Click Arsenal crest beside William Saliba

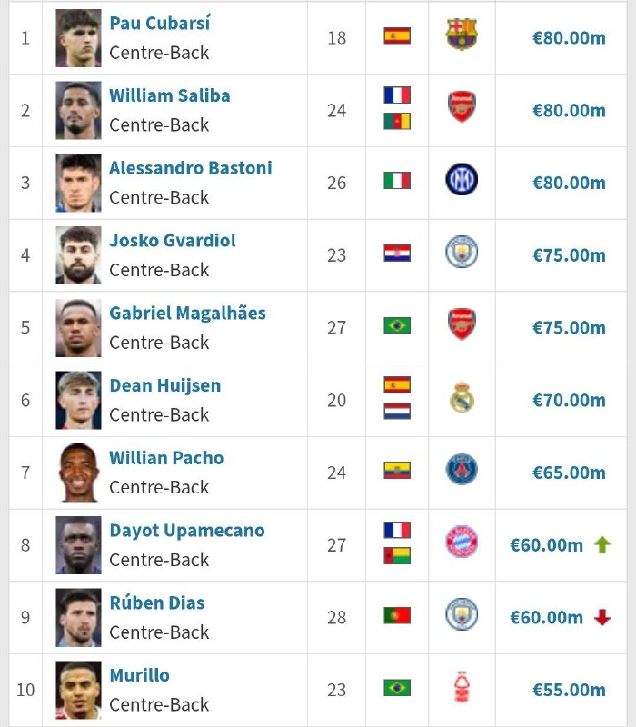click(x=462, y=108)
